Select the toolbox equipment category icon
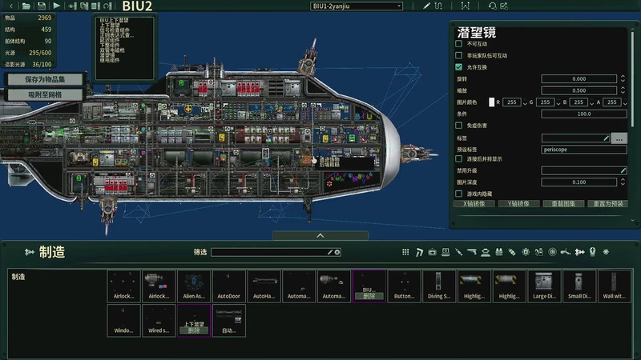 click(432, 252)
